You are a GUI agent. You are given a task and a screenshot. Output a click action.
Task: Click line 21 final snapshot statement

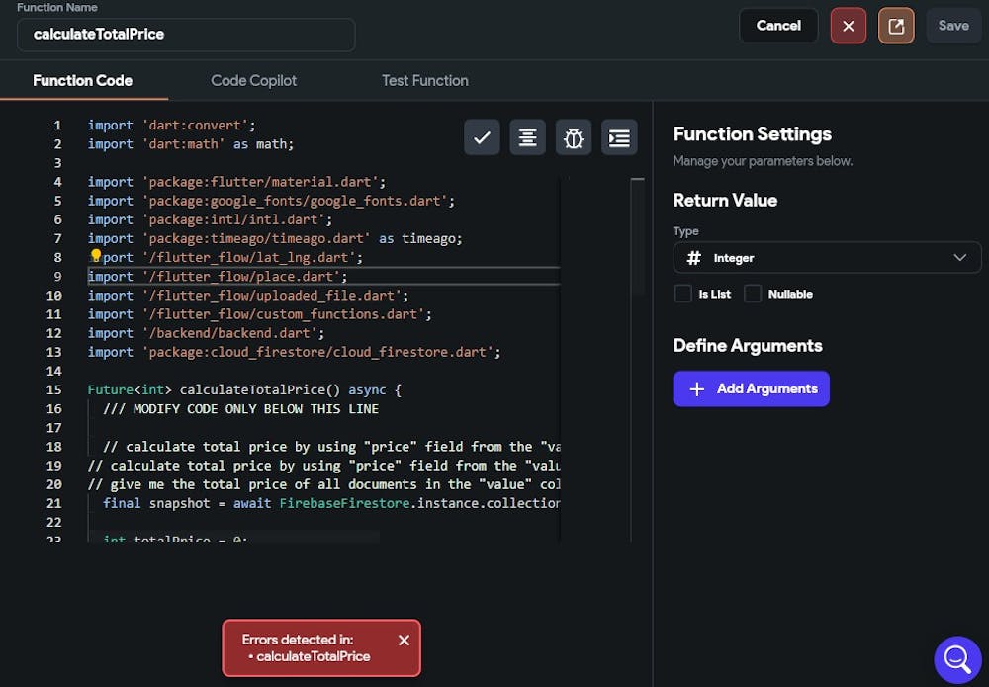tap(331, 503)
